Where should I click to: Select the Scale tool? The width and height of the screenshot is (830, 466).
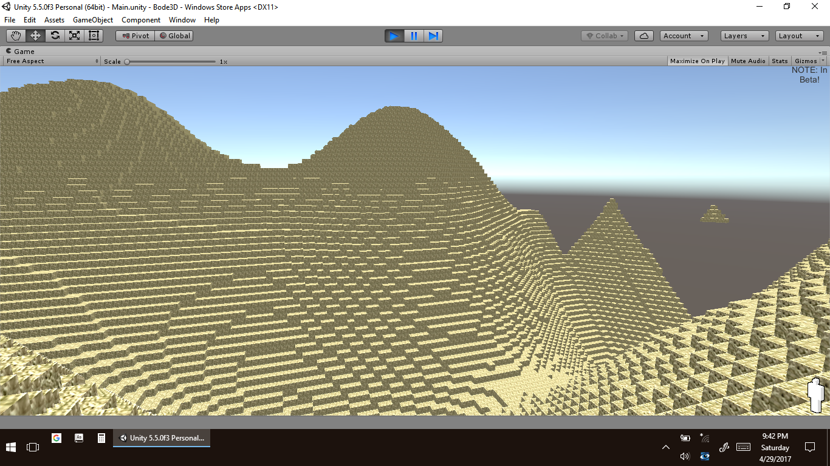pyautogui.click(x=74, y=36)
